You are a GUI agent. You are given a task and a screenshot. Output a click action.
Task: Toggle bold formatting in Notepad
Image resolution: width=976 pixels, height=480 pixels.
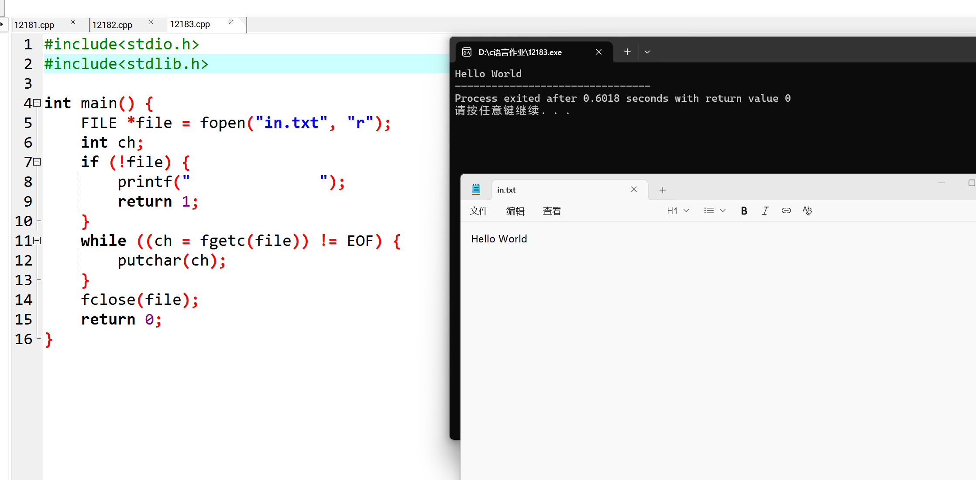tap(744, 211)
